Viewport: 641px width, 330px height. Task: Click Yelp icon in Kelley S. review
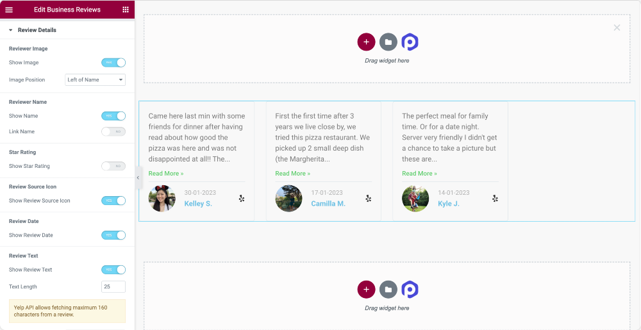(242, 199)
